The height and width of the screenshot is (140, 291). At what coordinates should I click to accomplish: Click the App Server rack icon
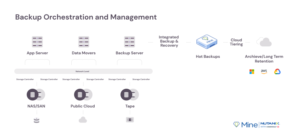37,42
